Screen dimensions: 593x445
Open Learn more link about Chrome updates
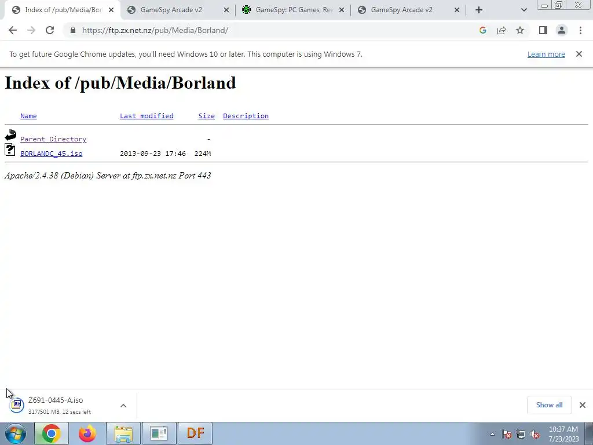point(546,54)
